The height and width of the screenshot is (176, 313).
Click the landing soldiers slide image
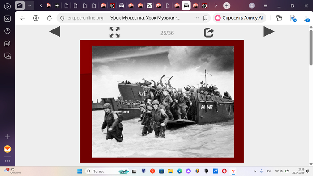163,101
